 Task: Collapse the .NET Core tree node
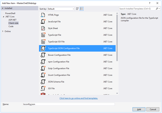click(x=3, y=17)
